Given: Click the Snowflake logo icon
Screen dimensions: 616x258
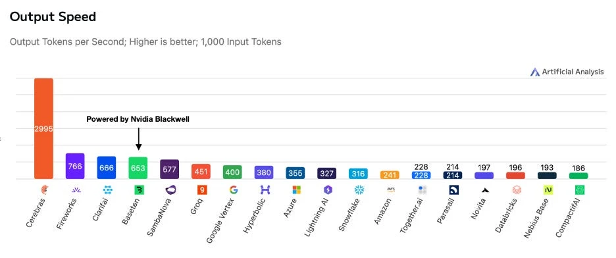Looking at the screenshot, I should tap(359, 190).
